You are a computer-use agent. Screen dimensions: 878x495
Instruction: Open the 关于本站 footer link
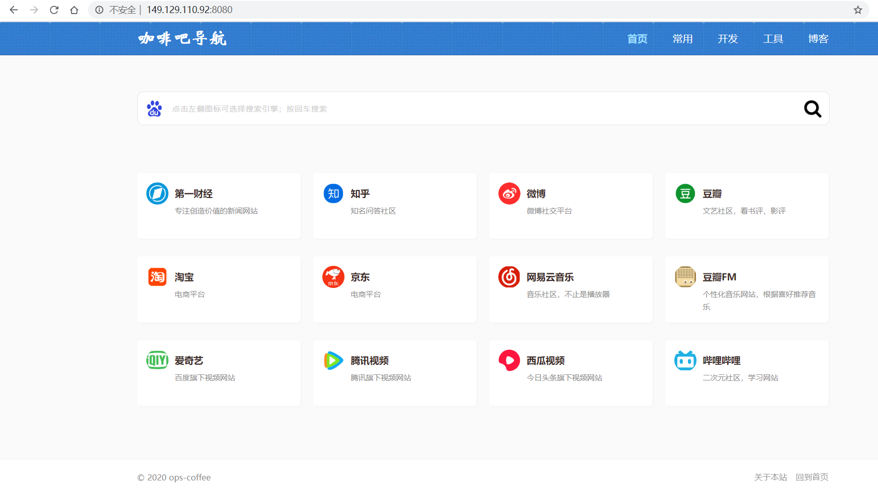pos(770,477)
